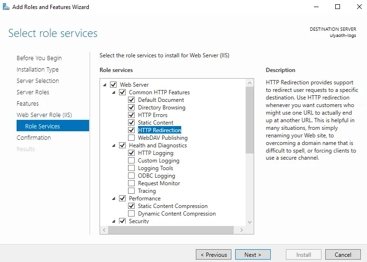Collapse Common HTTP Features node
Viewport: 367px width, 262px height.
pos(114,92)
